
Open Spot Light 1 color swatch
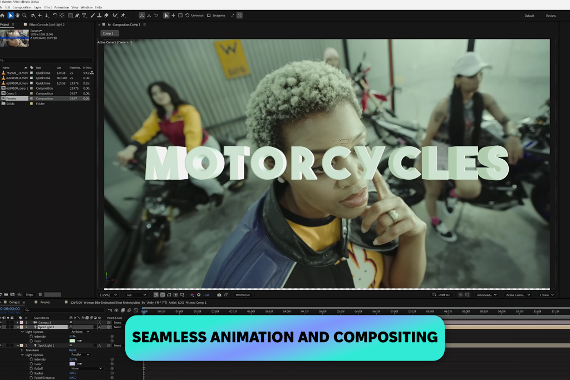point(72,364)
